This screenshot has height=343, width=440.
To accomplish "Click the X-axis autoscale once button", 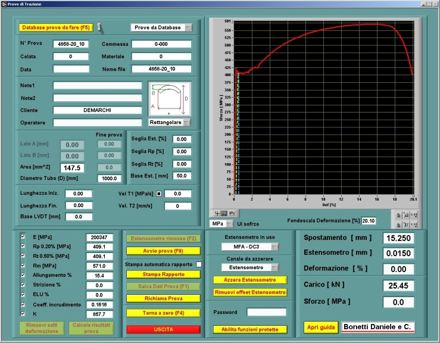I will [405, 214].
